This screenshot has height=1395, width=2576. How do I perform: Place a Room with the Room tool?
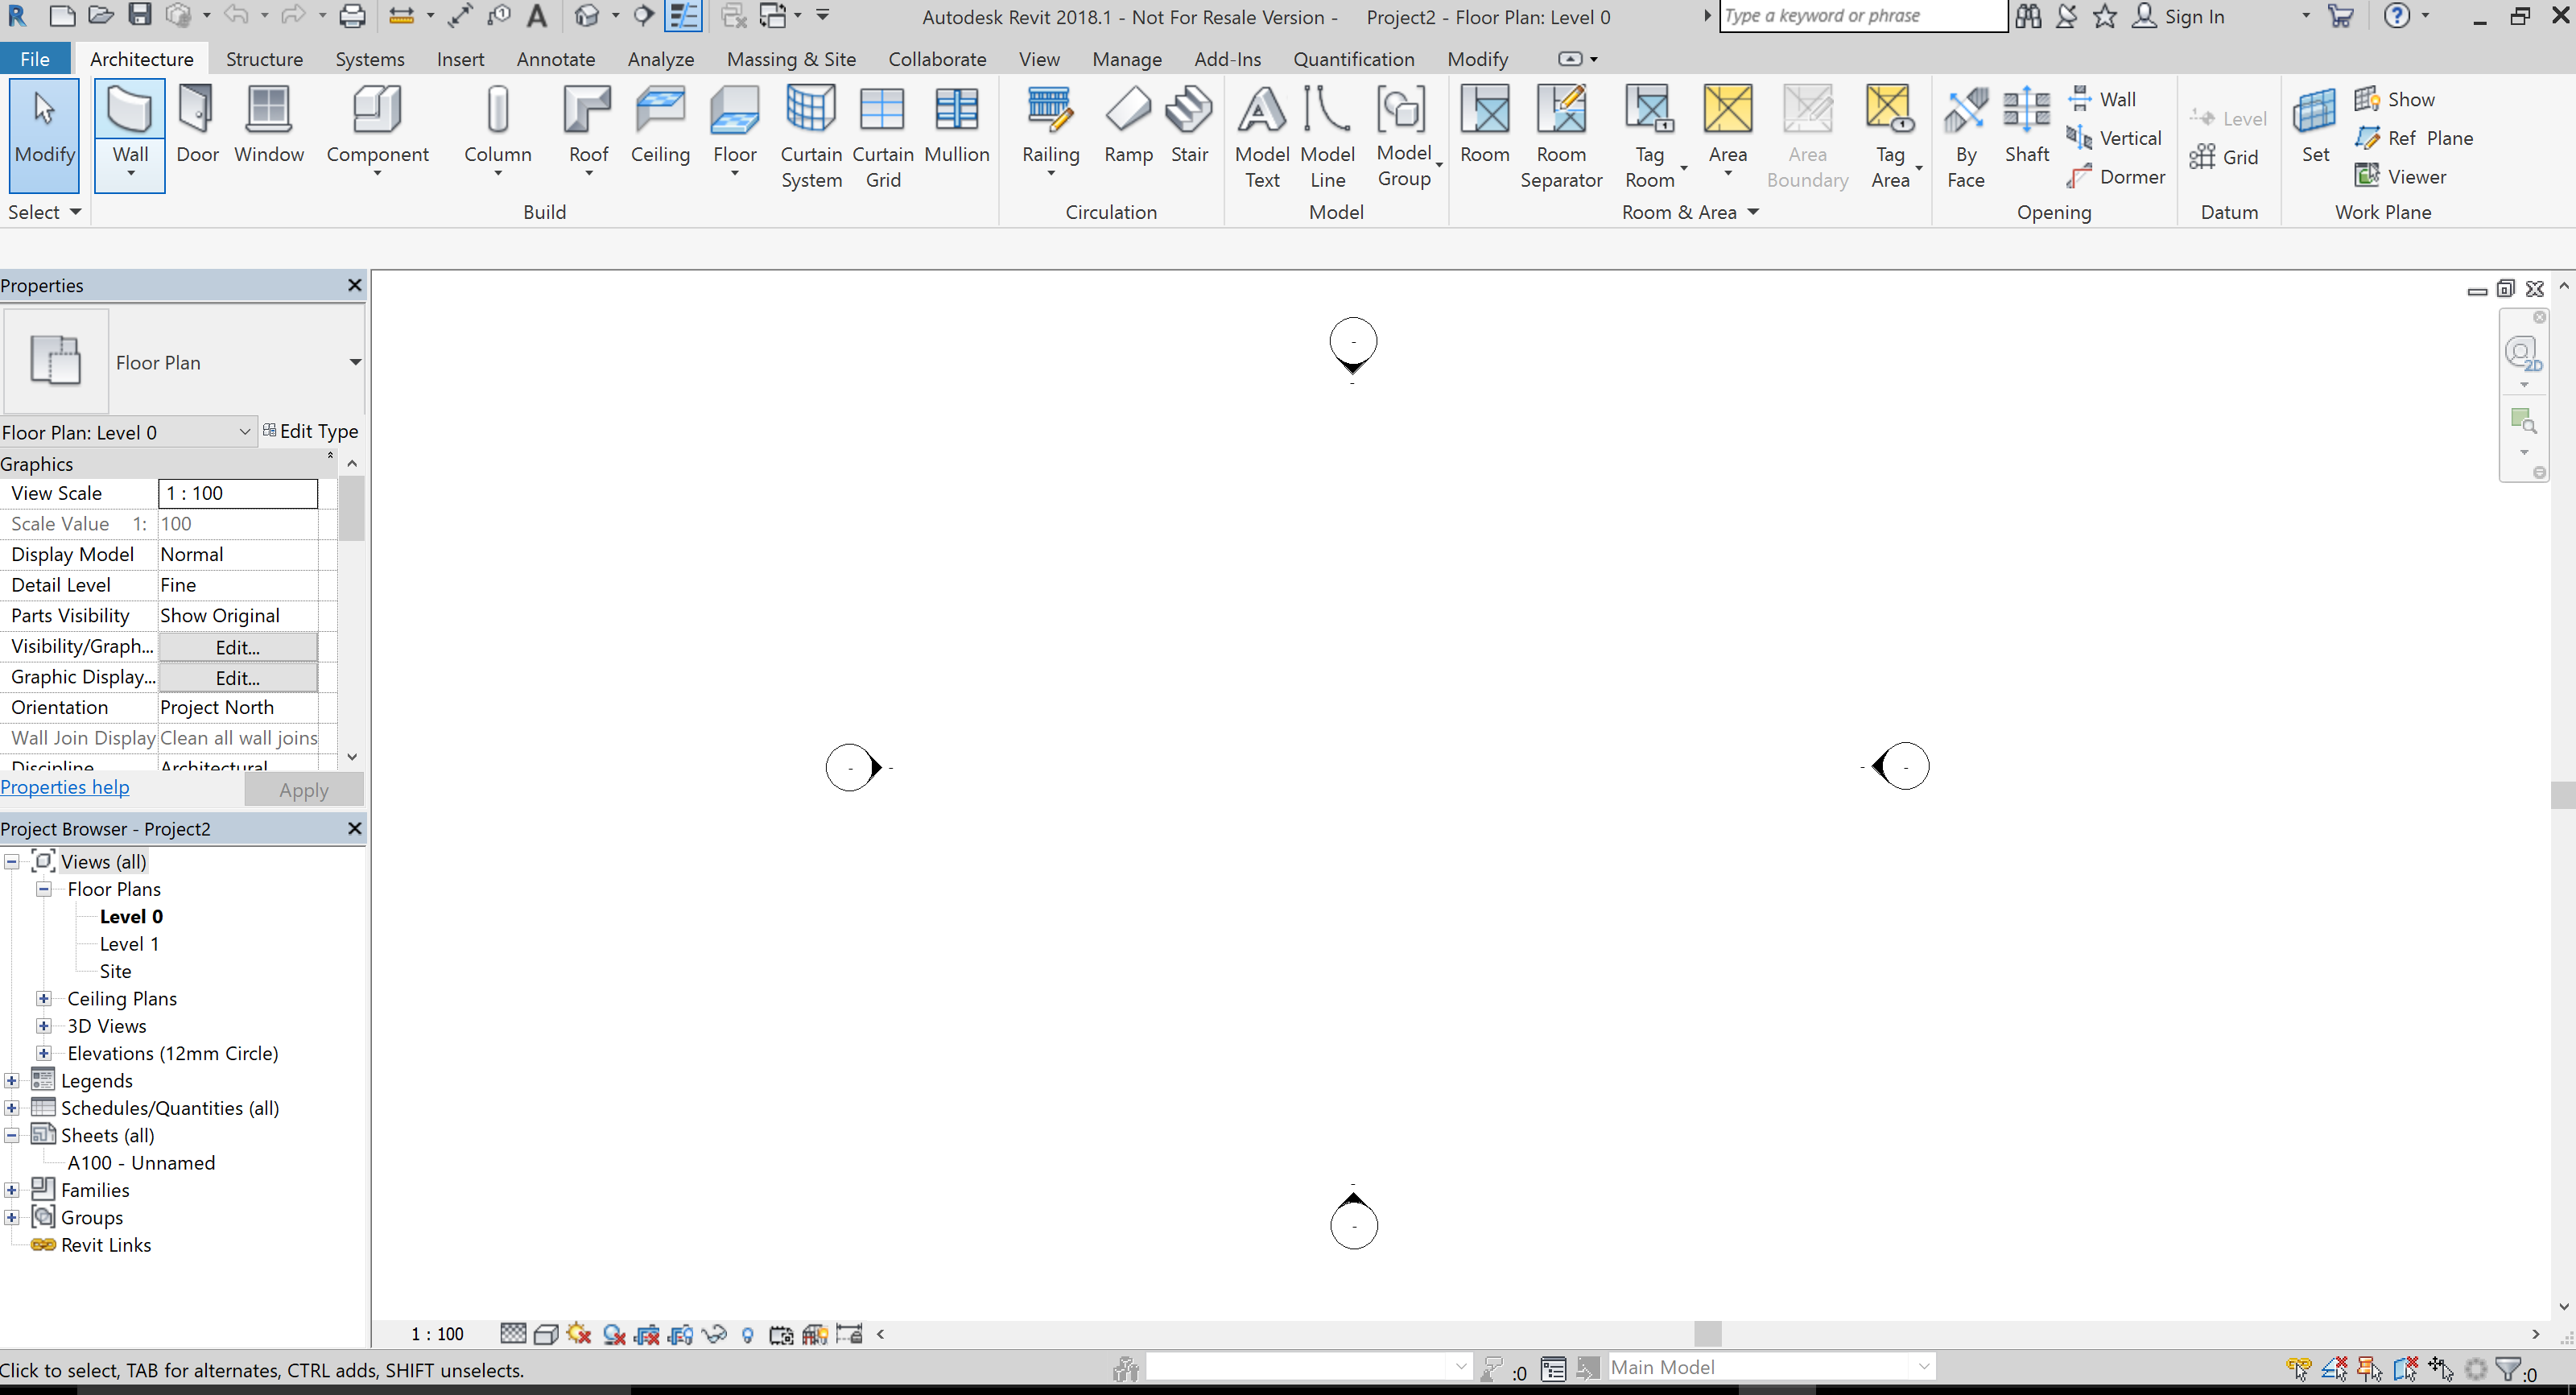coord(1484,128)
